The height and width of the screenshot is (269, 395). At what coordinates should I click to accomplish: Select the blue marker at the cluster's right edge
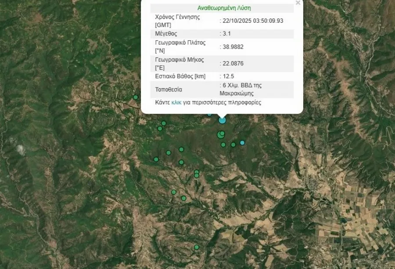coord(242,143)
